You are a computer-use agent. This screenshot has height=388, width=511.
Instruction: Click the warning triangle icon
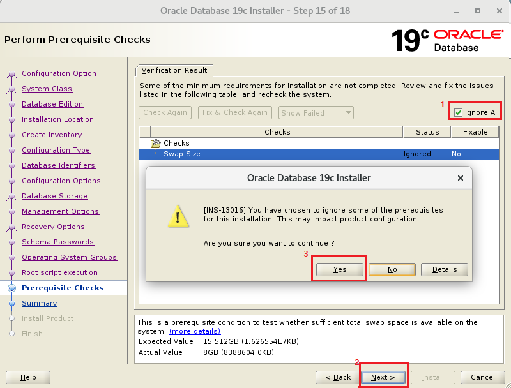178,216
